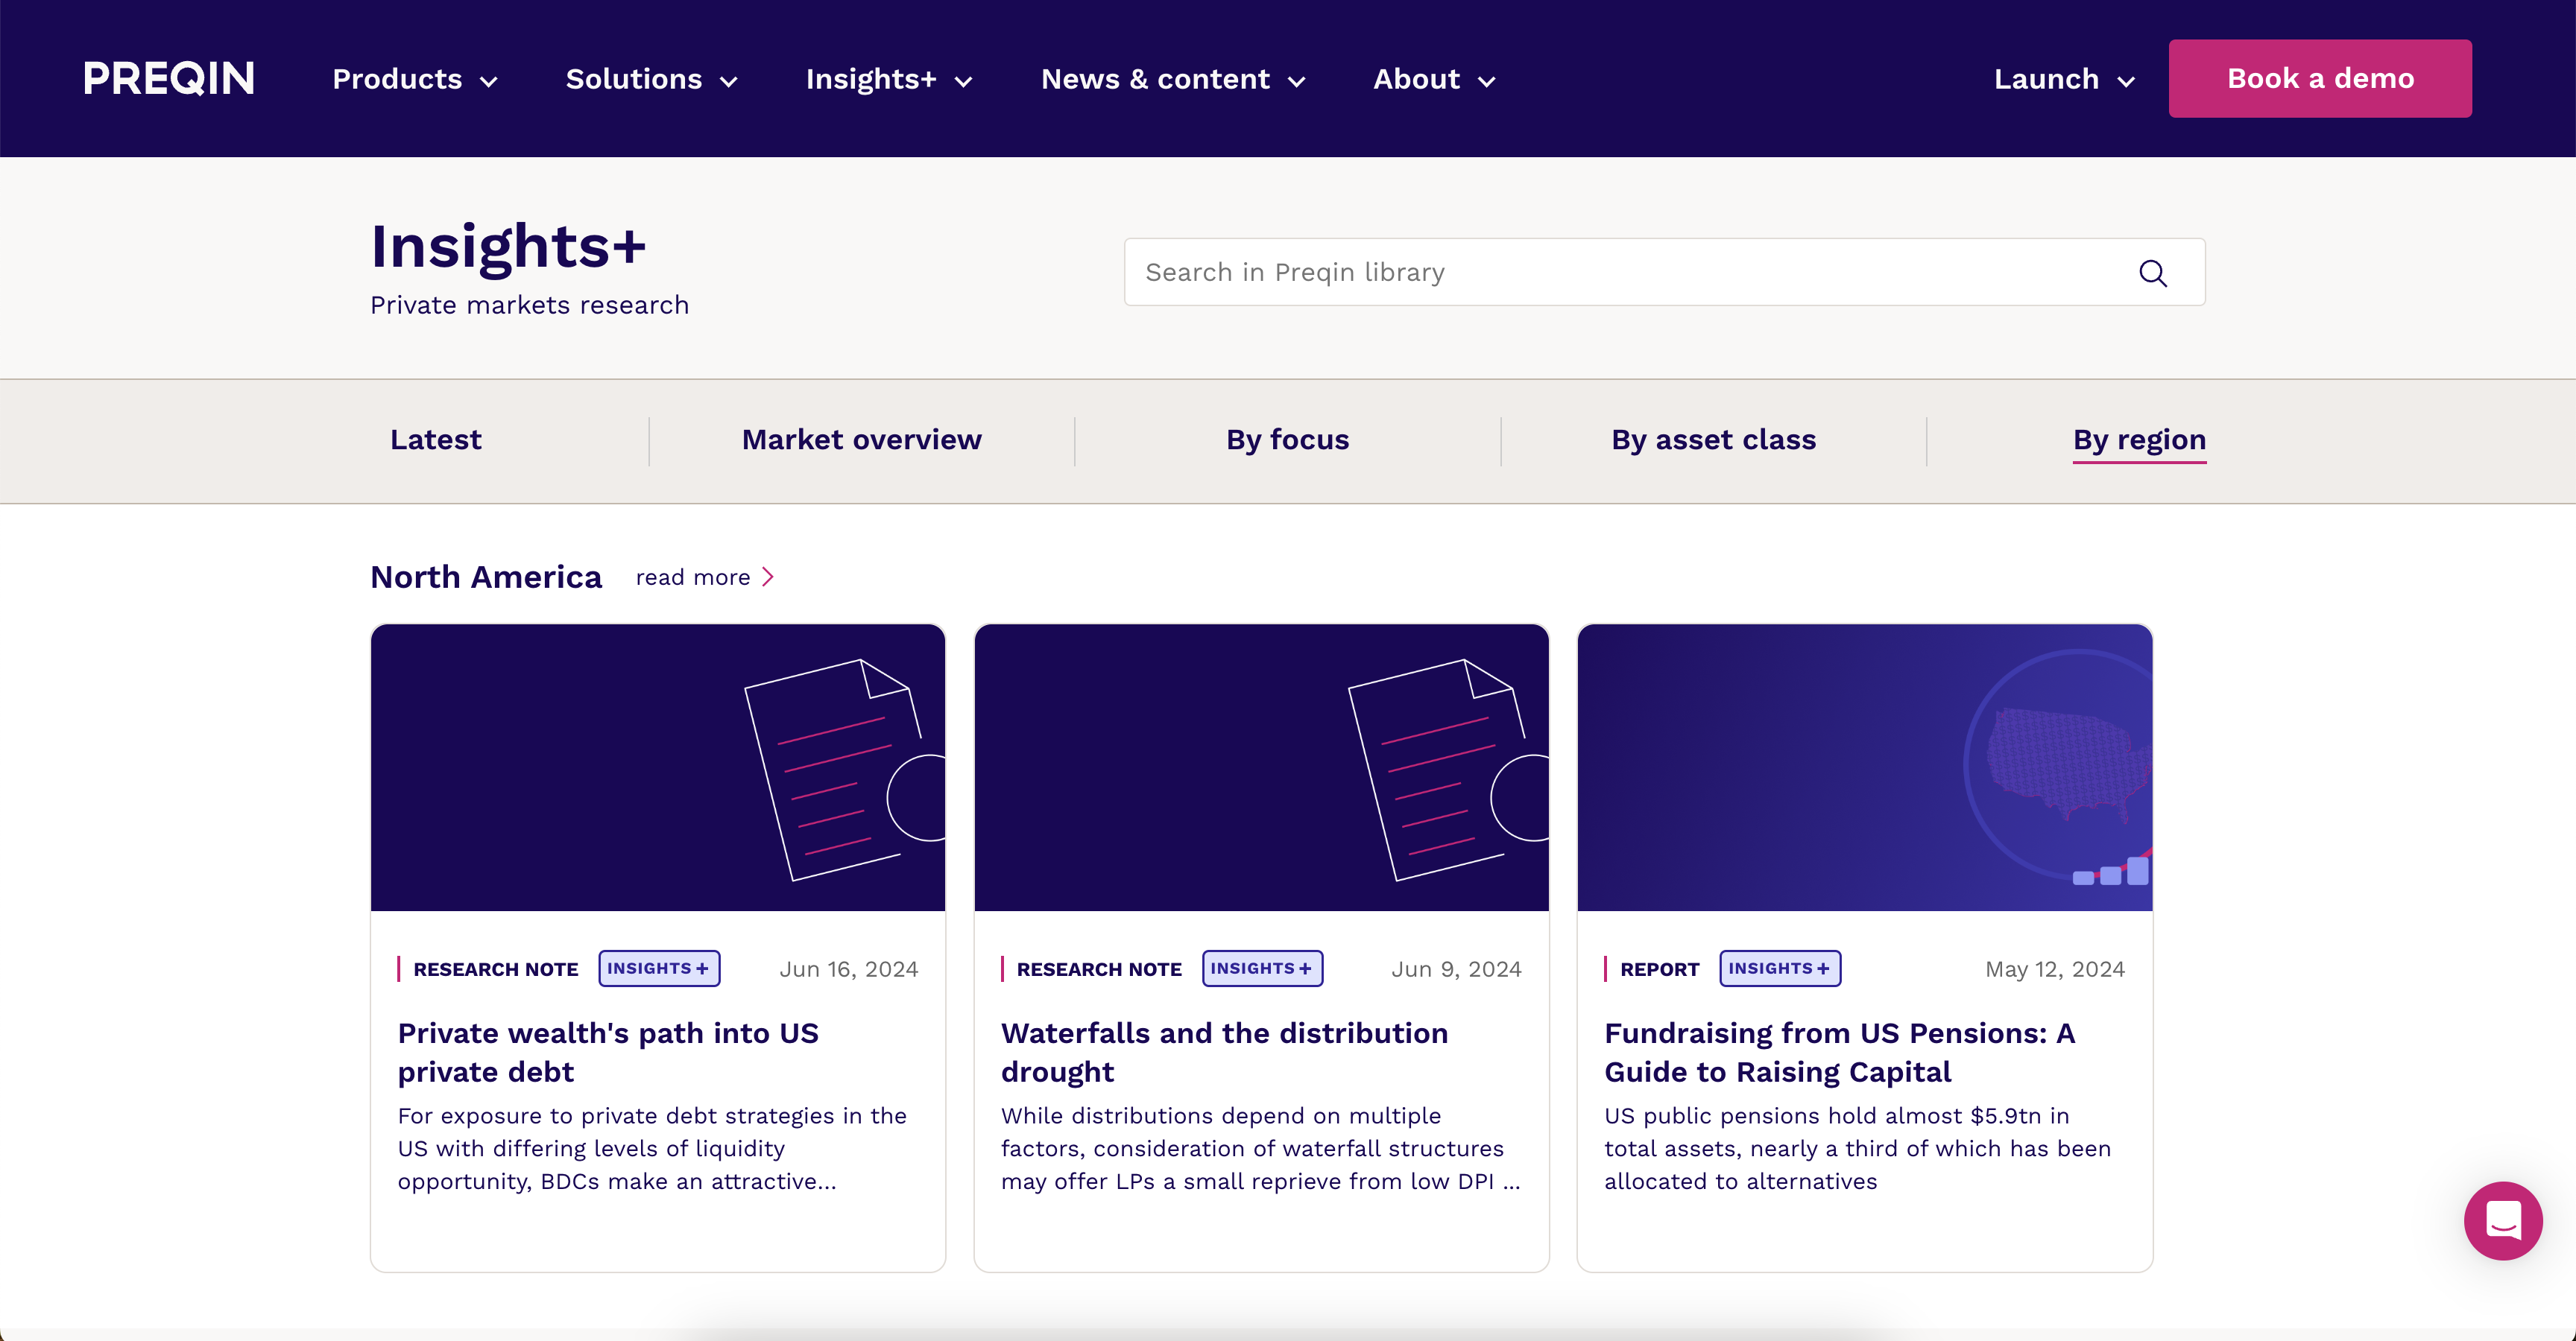Click the arrow next to read more

[768, 577]
